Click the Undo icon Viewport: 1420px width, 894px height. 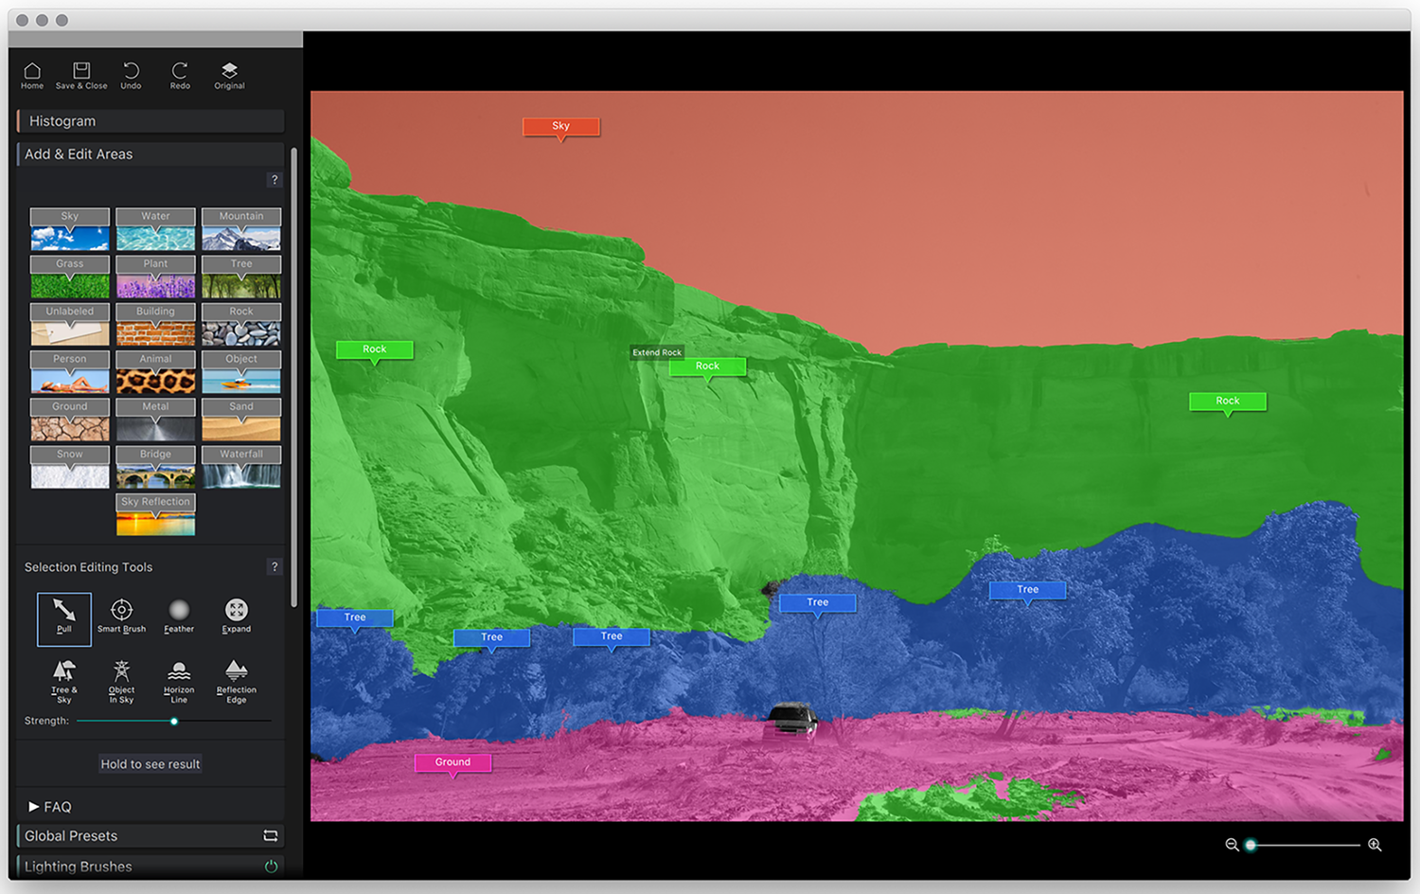coord(131,75)
